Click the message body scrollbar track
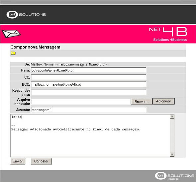This screenshot has height=182, width=196. (172, 136)
